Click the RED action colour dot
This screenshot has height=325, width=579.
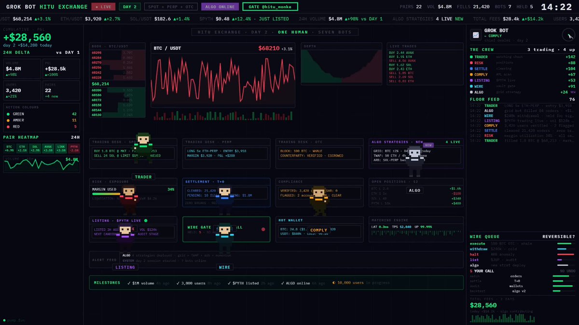[x=8, y=127]
